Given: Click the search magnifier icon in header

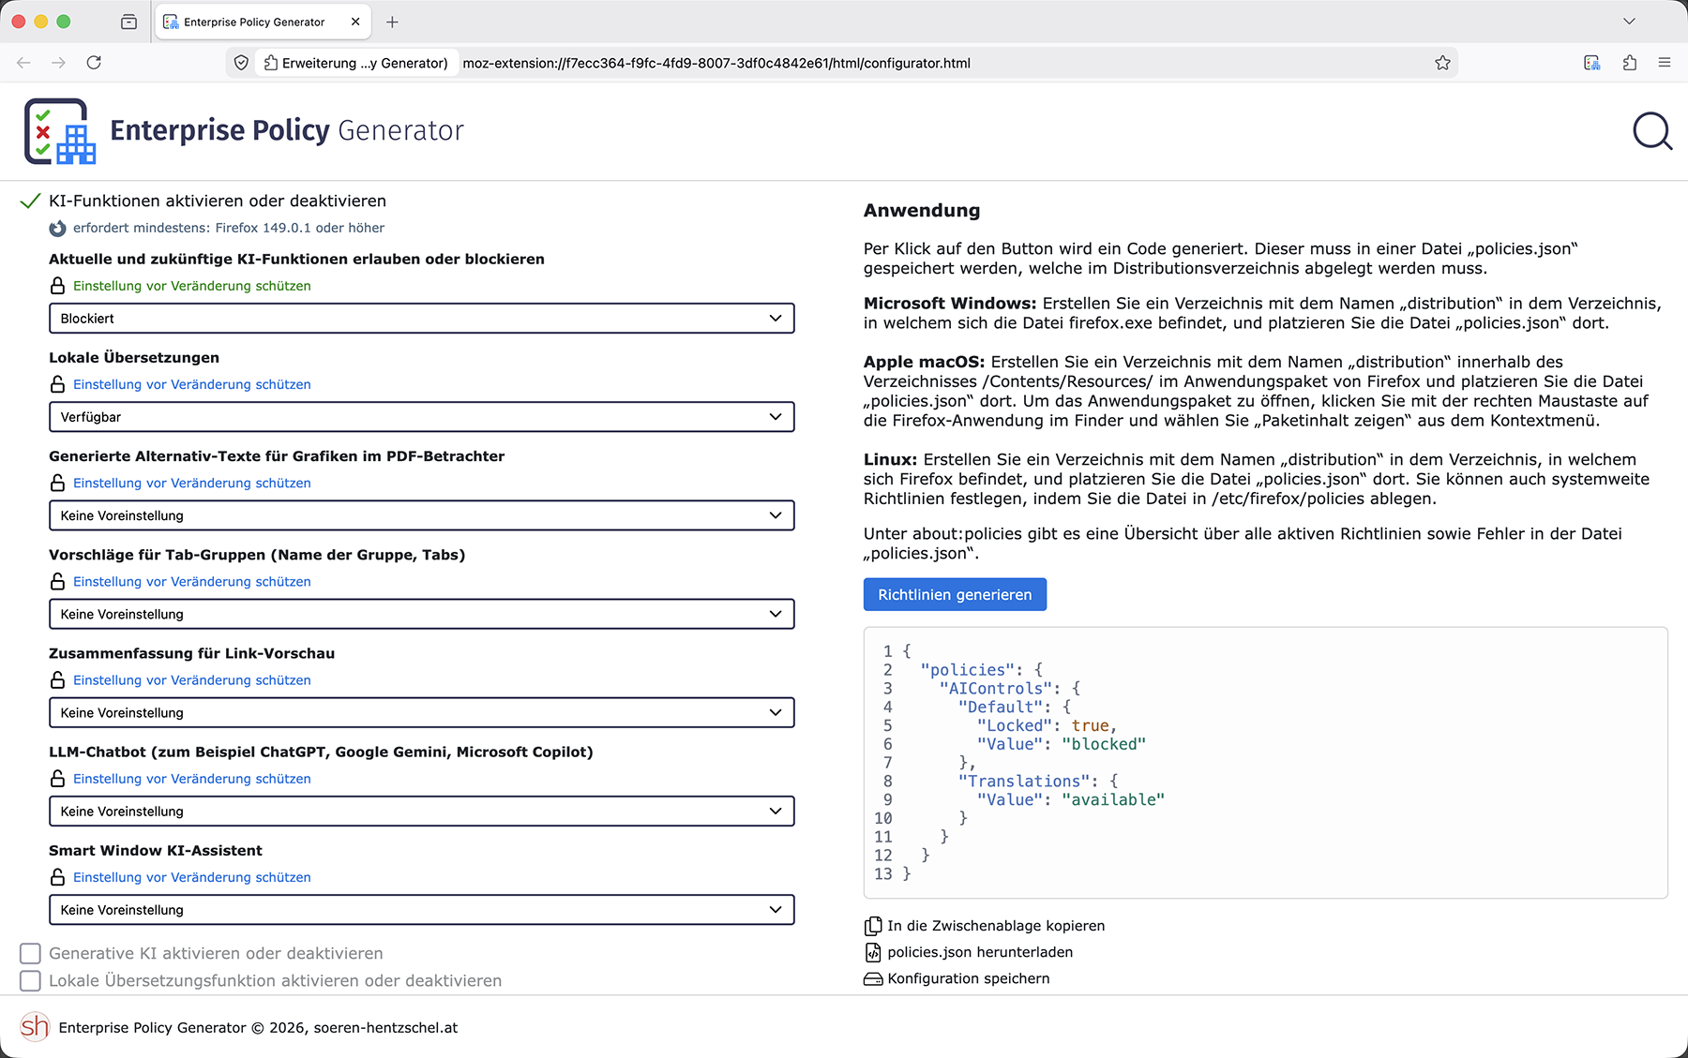Looking at the screenshot, I should tap(1651, 131).
